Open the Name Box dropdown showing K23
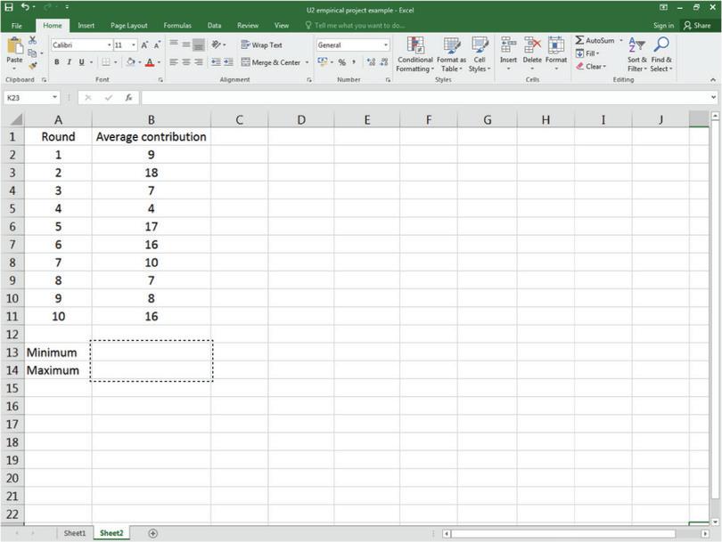Image resolution: width=722 pixels, height=542 pixels. click(54, 98)
